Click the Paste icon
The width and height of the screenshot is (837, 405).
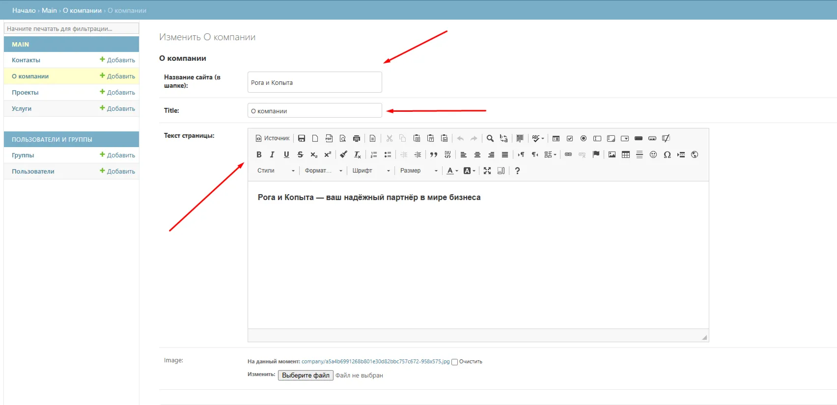point(417,138)
